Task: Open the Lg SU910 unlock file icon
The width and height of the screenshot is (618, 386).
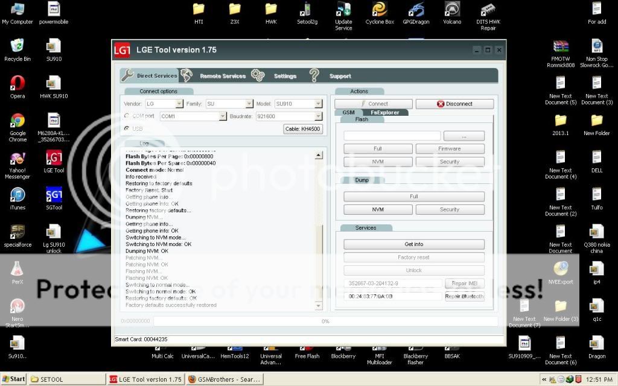Action: coord(54,239)
